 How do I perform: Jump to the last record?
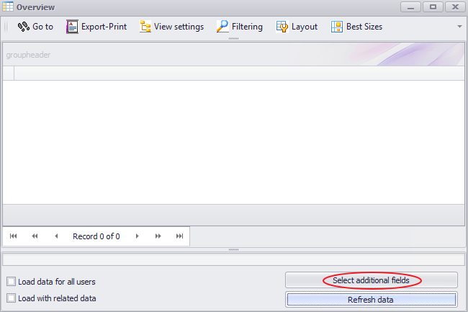tap(179, 236)
